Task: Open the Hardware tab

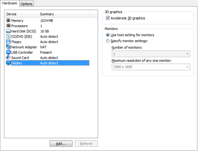Action: coord(9,3)
